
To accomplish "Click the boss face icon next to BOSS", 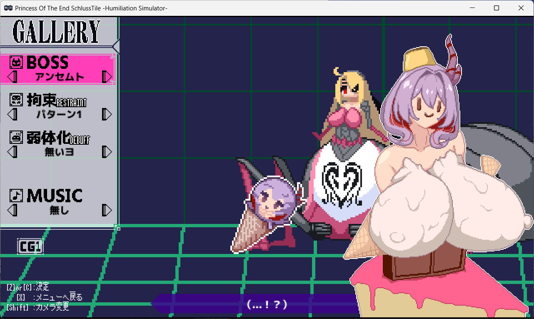I will point(16,63).
